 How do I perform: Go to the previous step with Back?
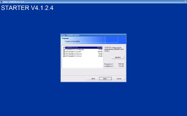(x=93, y=79)
